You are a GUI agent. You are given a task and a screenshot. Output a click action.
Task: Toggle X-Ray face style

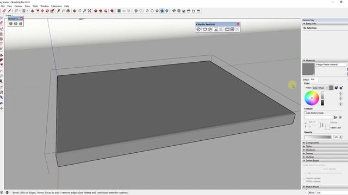point(136,11)
